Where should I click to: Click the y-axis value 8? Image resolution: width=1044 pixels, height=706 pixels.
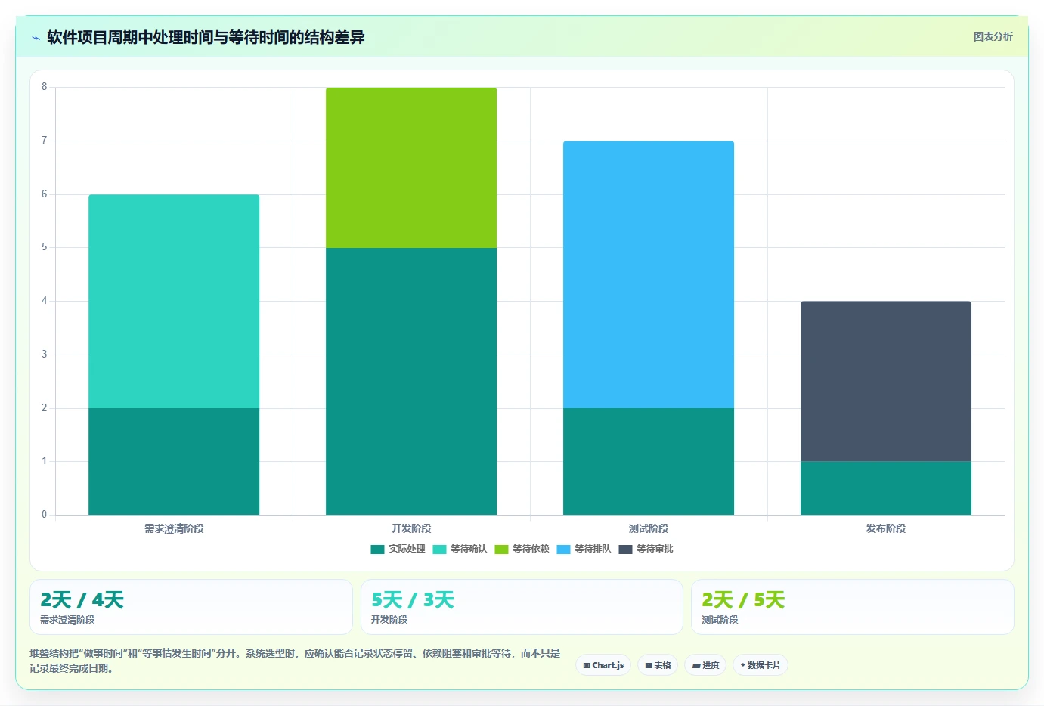[44, 87]
